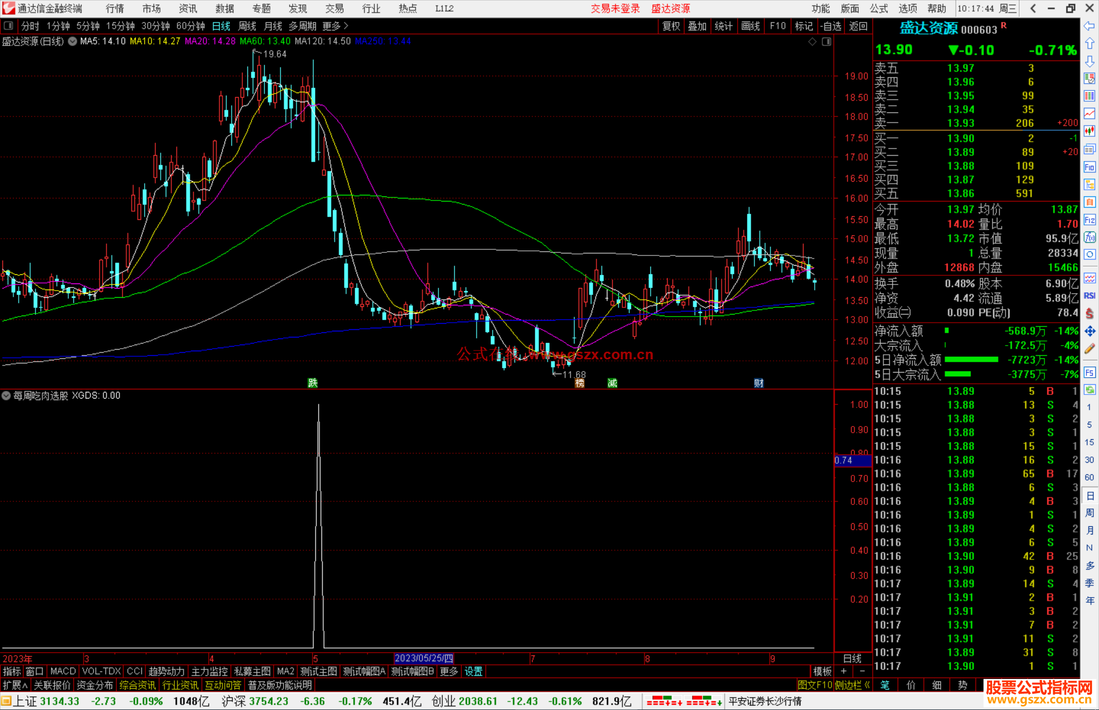Click the 财 marker on chart timeline
The height and width of the screenshot is (710, 1099).
pyautogui.click(x=759, y=383)
